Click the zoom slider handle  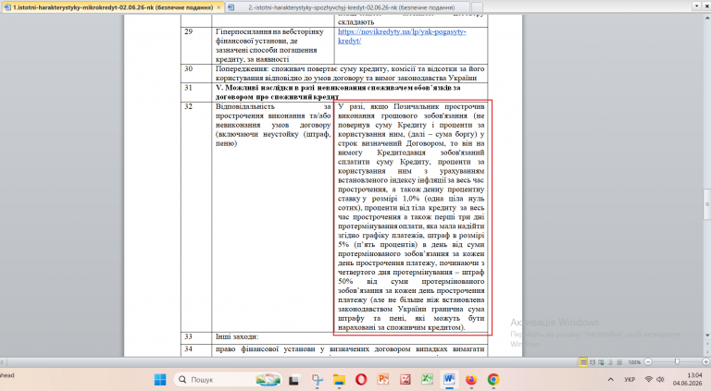tap(677, 362)
